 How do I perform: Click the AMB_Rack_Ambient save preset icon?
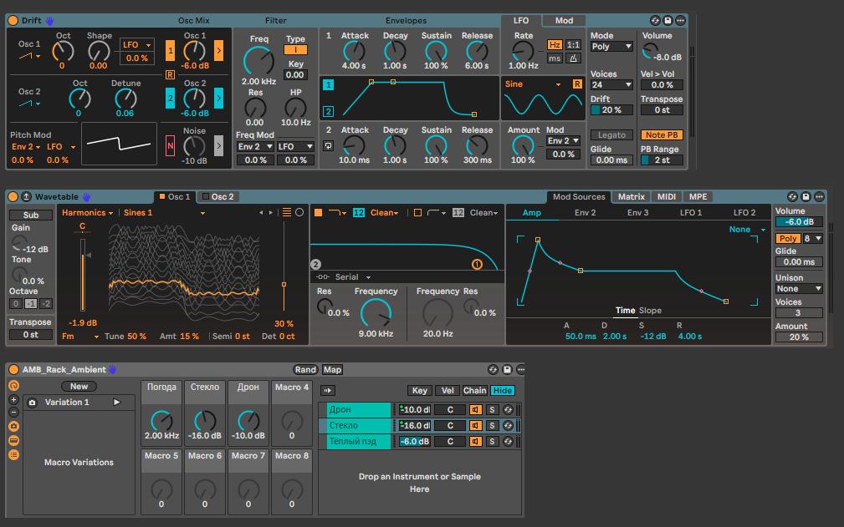click(507, 370)
